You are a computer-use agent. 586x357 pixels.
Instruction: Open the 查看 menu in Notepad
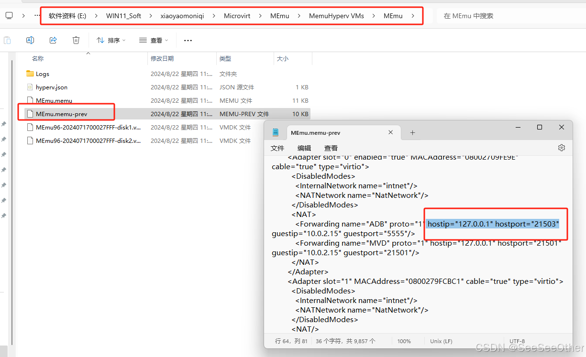click(x=331, y=148)
